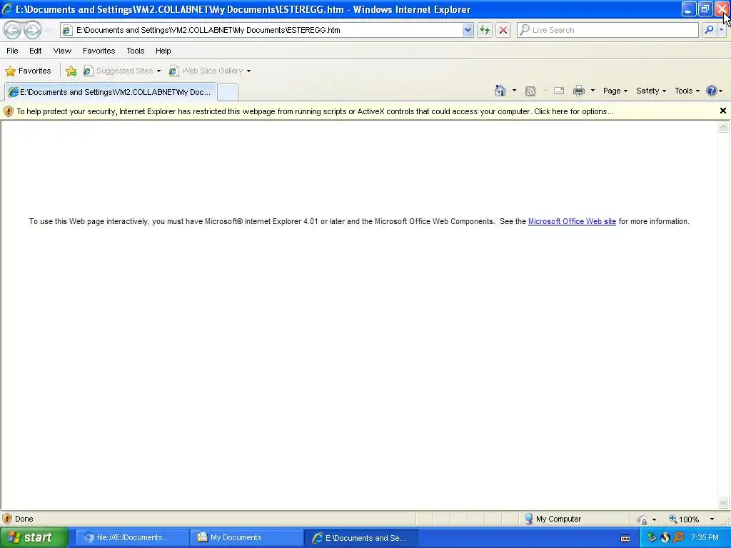The height and width of the screenshot is (548, 731).
Task: Click the Stop loading icon
Action: [x=503, y=30]
